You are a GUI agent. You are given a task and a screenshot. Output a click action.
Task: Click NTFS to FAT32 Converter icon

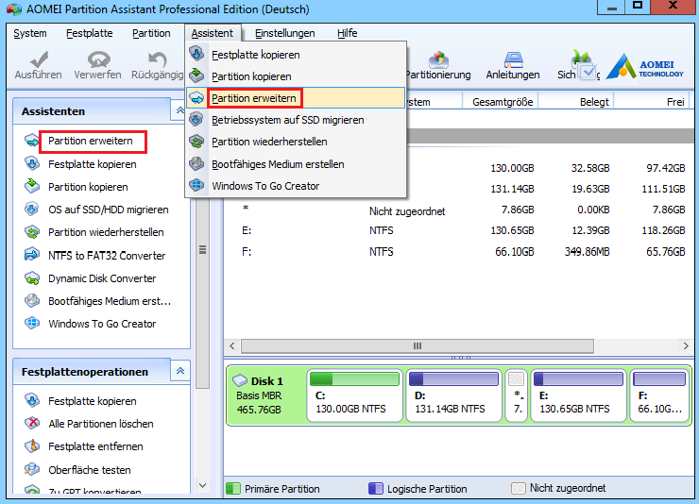pos(32,255)
